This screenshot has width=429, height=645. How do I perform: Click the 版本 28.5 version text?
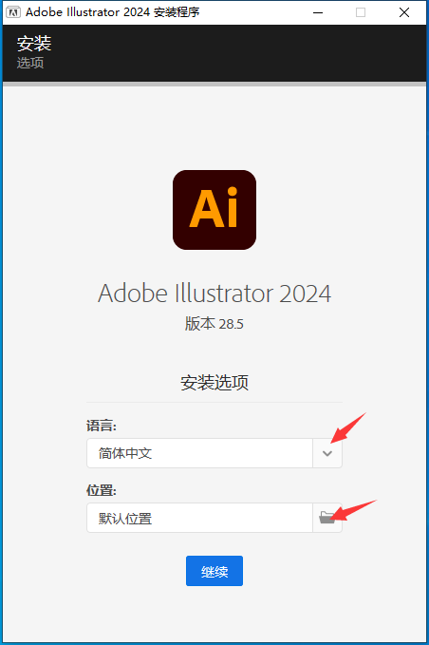[x=214, y=324]
